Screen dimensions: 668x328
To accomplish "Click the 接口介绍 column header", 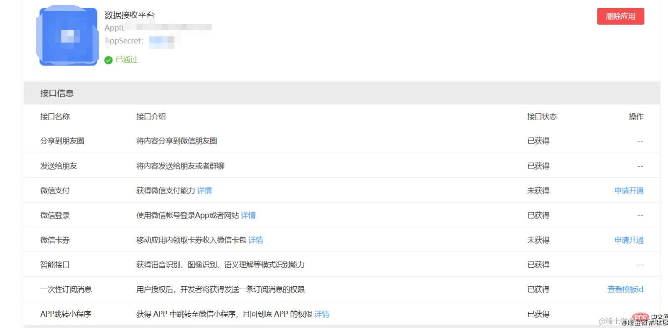I will [x=151, y=117].
